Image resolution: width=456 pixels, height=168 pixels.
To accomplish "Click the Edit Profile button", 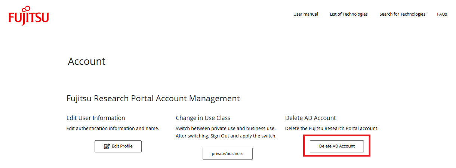I will click(x=118, y=146).
